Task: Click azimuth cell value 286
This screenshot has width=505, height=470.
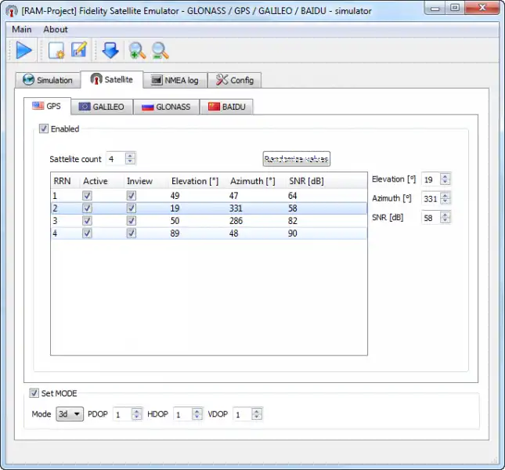Action: pyautogui.click(x=236, y=221)
